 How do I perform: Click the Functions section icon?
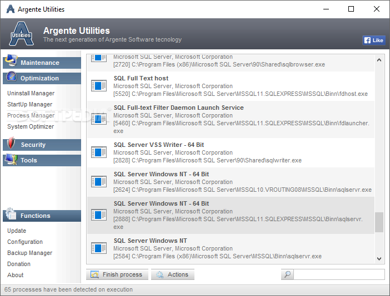pos(11,213)
